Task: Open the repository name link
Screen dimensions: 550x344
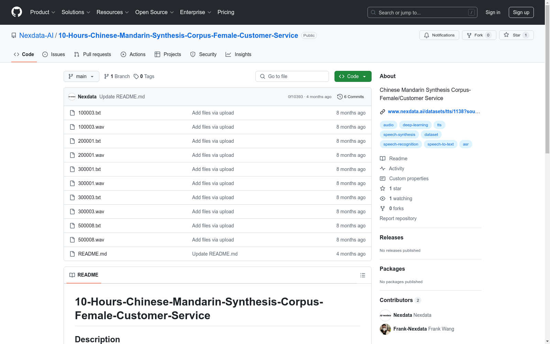Action: click(x=178, y=35)
